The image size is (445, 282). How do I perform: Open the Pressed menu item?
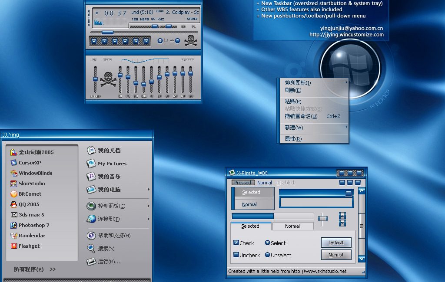click(x=242, y=183)
